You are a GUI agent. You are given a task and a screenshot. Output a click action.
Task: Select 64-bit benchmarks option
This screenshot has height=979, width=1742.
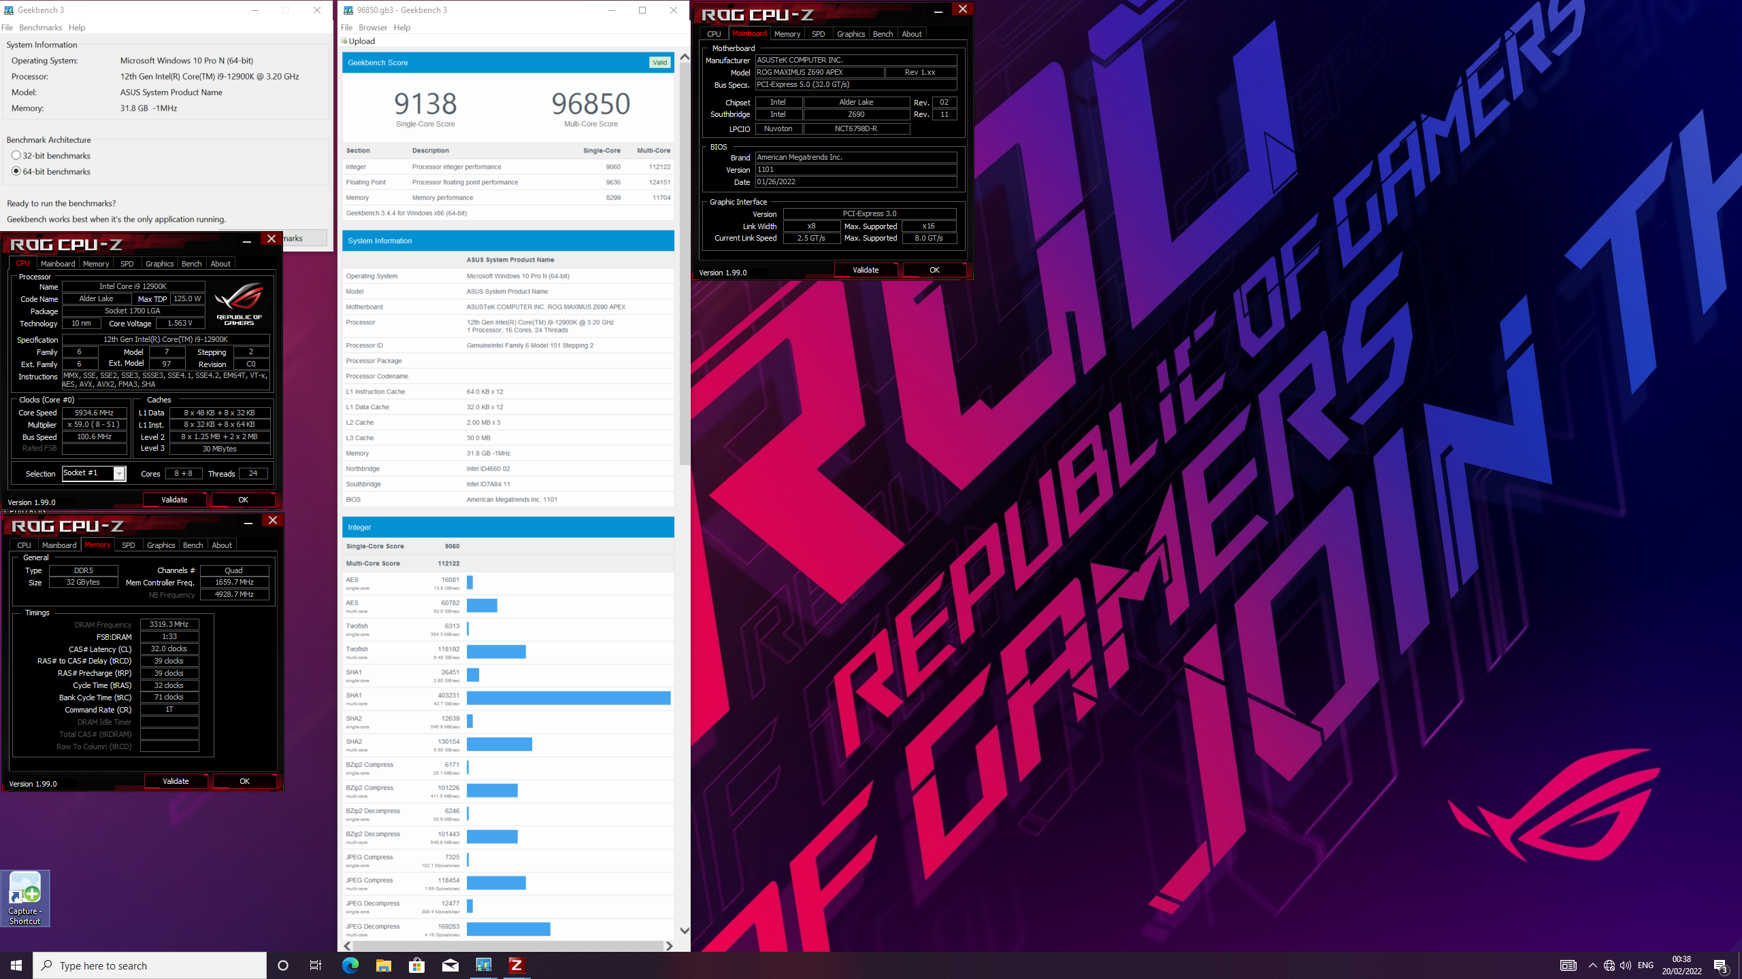click(16, 171)
